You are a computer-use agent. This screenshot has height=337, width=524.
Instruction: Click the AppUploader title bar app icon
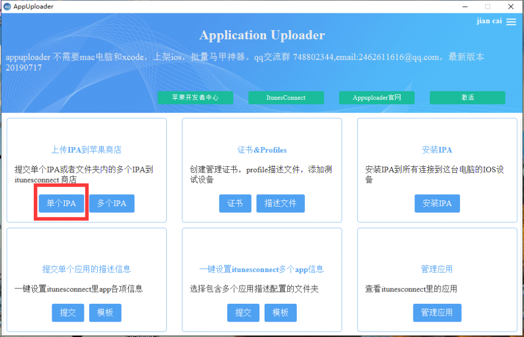tap(7, 6)
